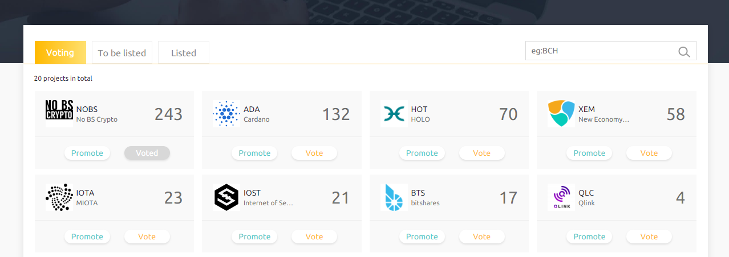Click the IOTA coin logo
Viewport: 729px width, 257px height.
click(59, 197)
